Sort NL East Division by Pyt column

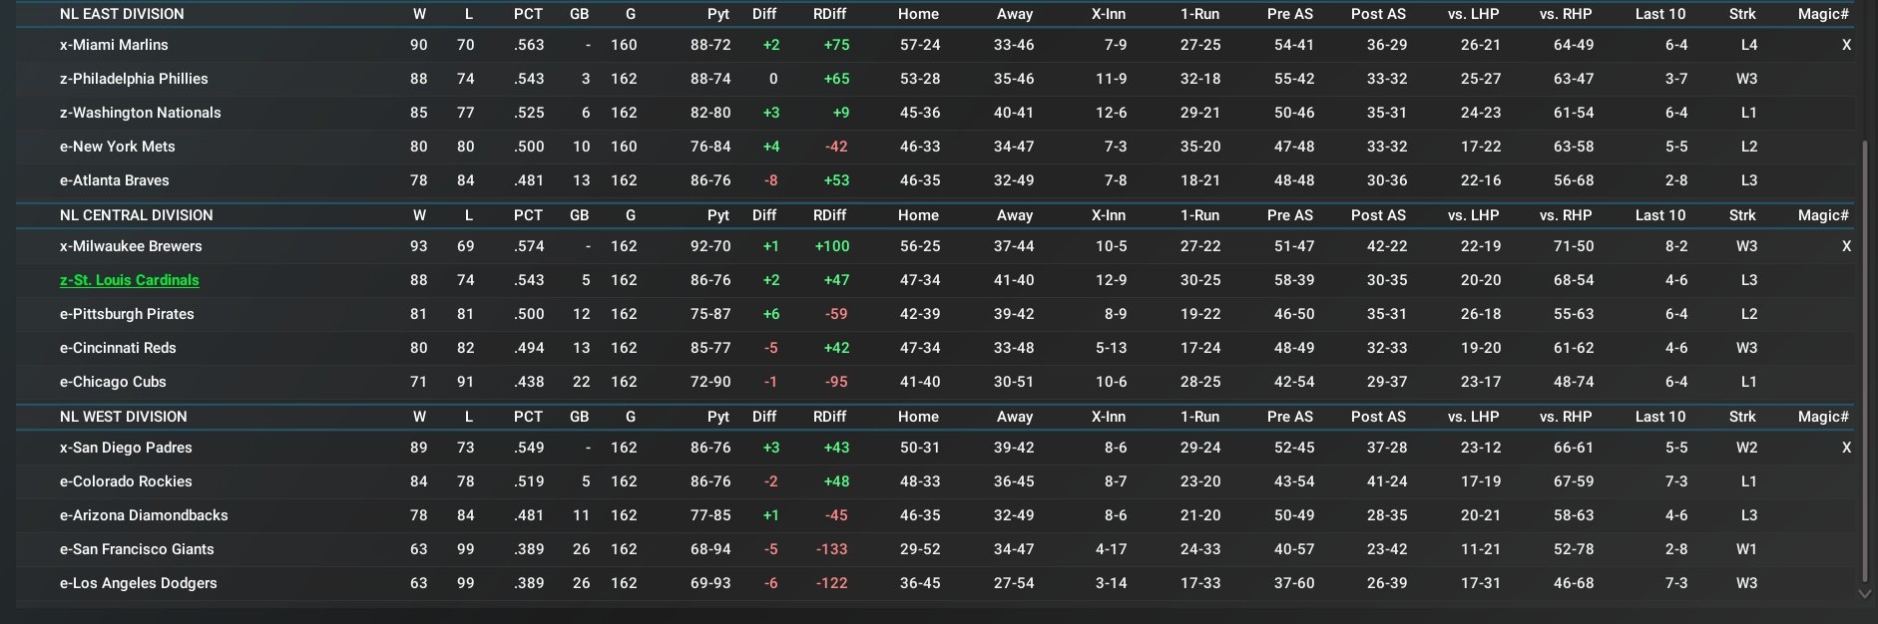[717, 14]
